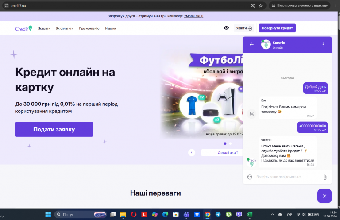Viewport: 340px width, 220px height.
Task: Open the emoji picker in chat
Action: [250, 177]
